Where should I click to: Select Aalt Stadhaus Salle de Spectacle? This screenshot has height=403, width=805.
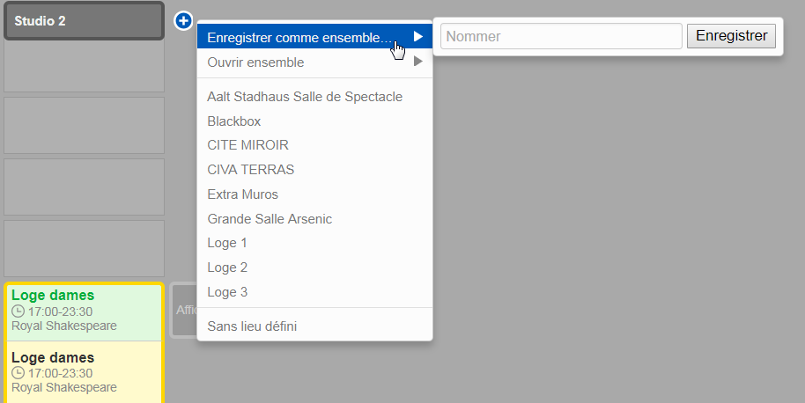(x=305, y=96)
